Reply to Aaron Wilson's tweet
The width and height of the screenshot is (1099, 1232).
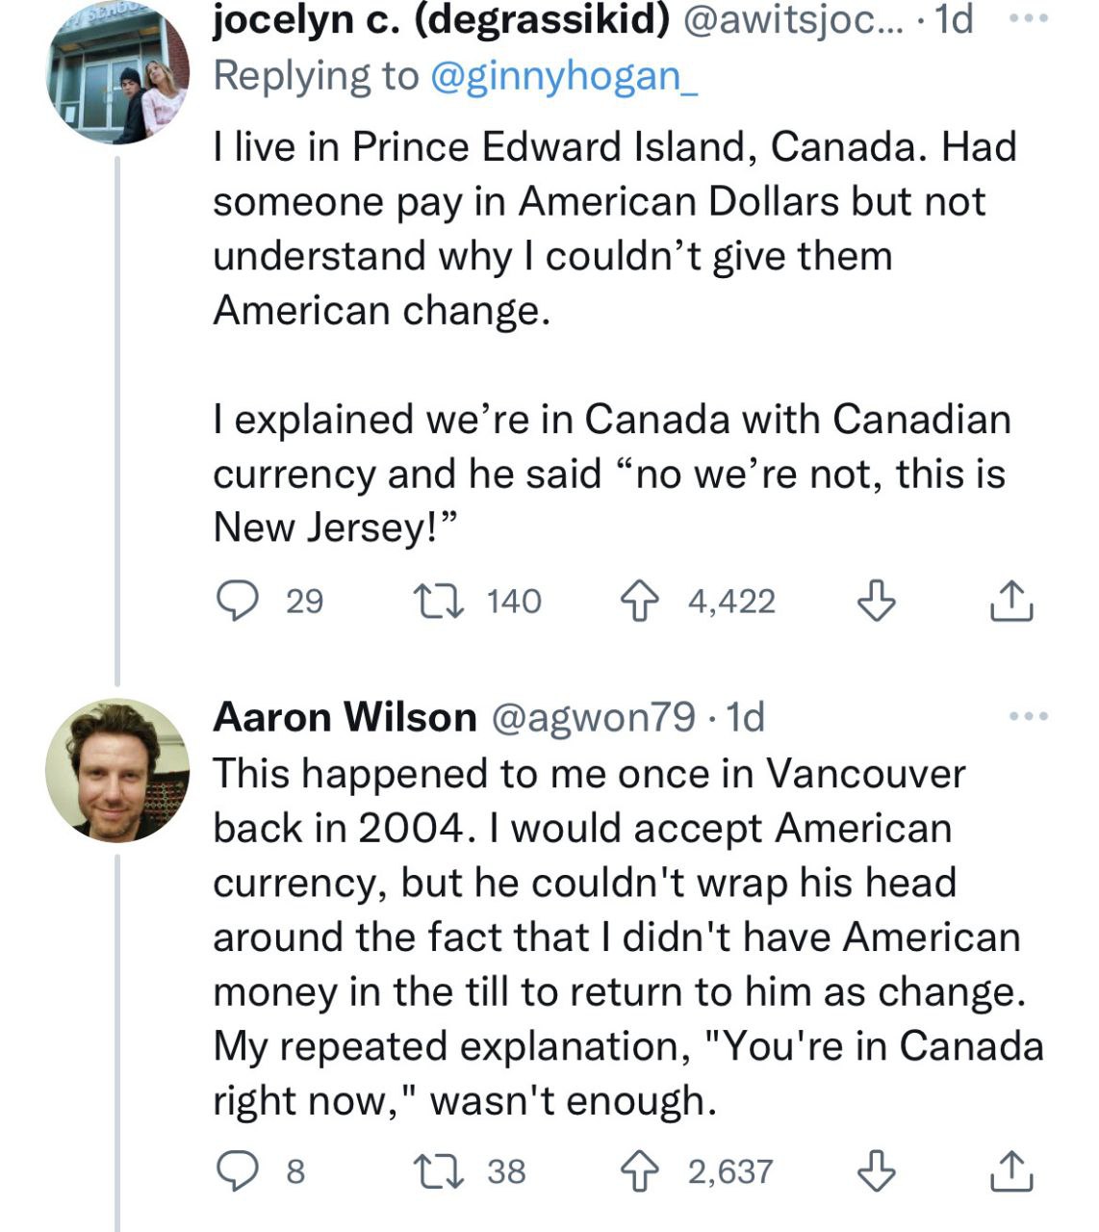point(233,1171)
